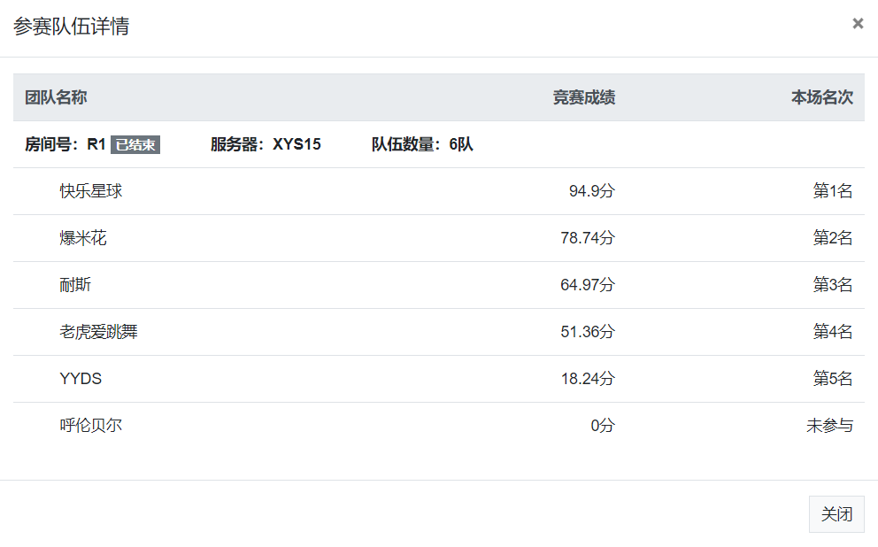
Task: Select team 爆米花 row
Action: pyautogui.click(x=439, y=238)
